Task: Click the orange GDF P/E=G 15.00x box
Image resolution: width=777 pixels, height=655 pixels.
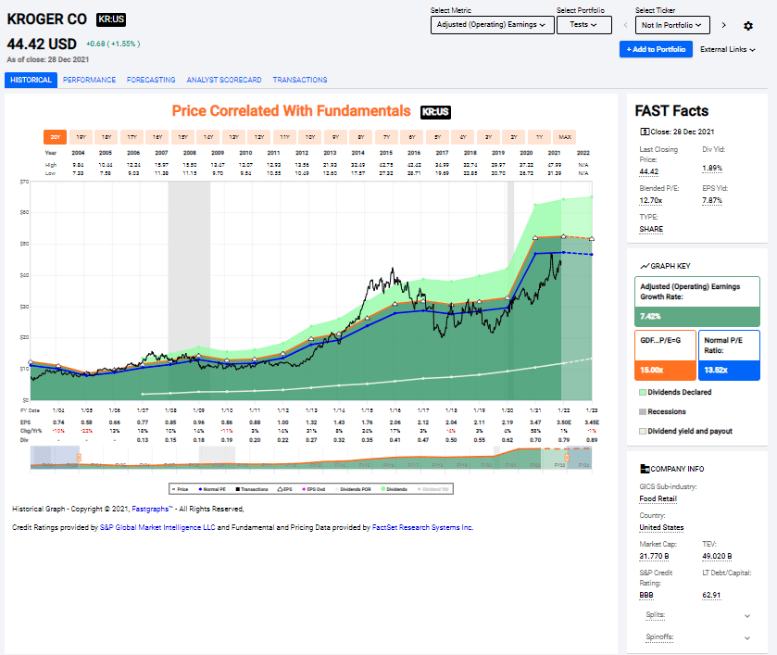Action: tap(666, 356)
